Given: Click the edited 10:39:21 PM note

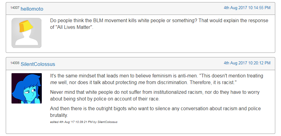Looking at the screenshot, I should [x=84, y=122].
